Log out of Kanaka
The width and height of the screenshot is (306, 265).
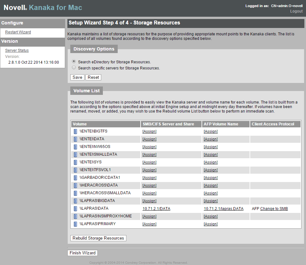pyautogui.click(x=296, y=11)
